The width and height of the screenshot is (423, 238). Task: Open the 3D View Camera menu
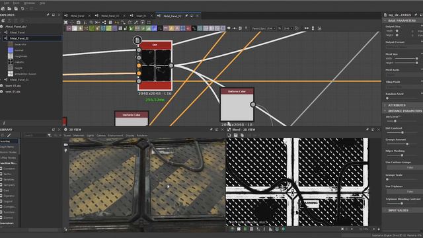coord(101,136)
